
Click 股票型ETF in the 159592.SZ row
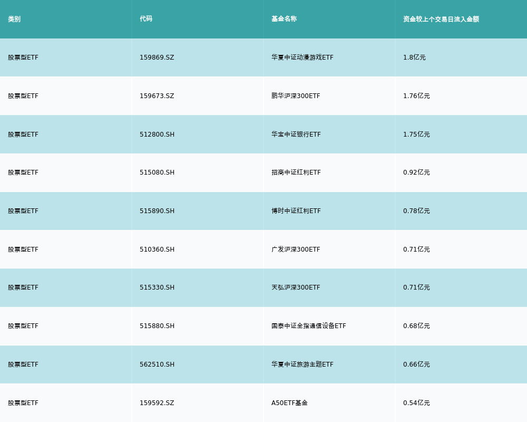coord(23,403)
